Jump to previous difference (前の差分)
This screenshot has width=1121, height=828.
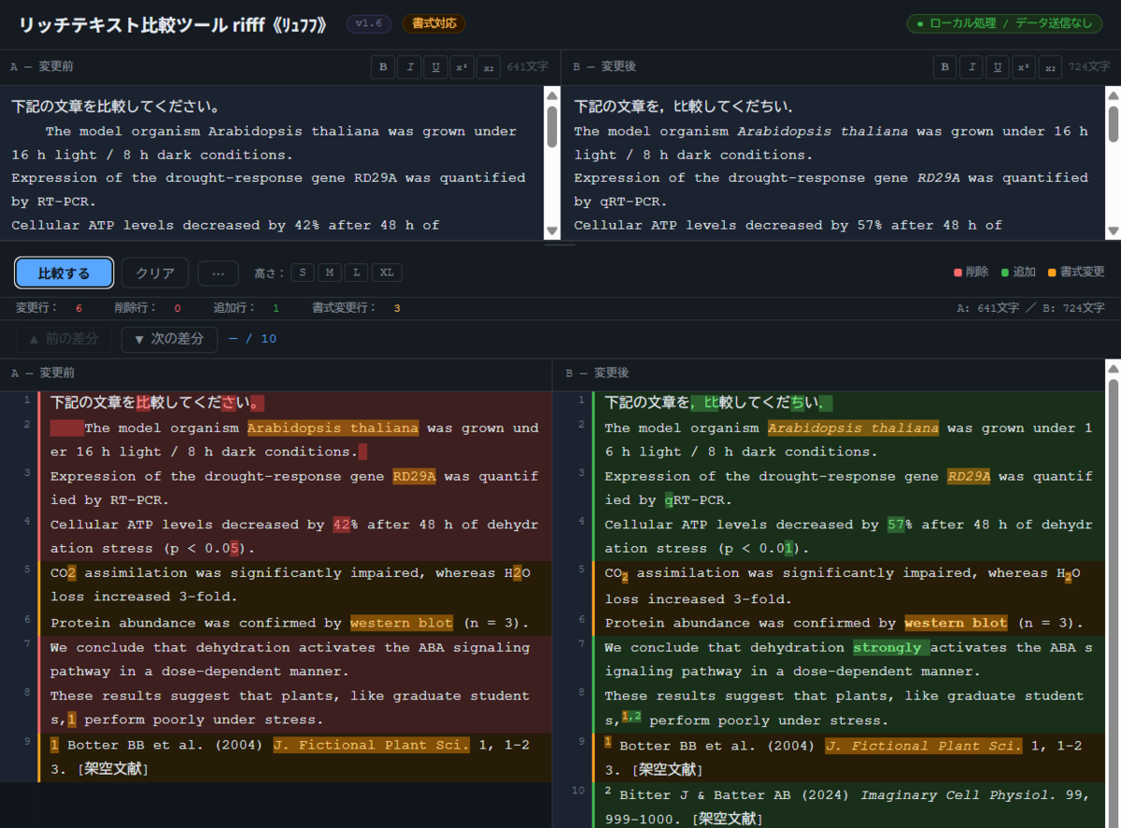click(64, 339)
